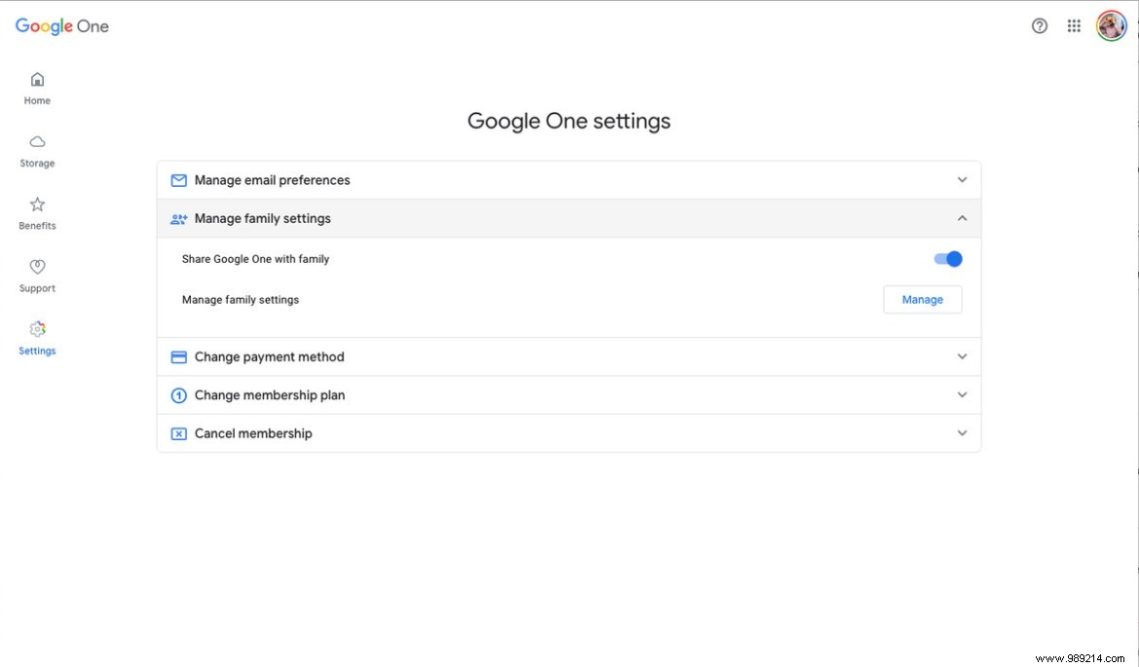
Task: Select the Storage cloud icon
Action: [x=36, y=141]
